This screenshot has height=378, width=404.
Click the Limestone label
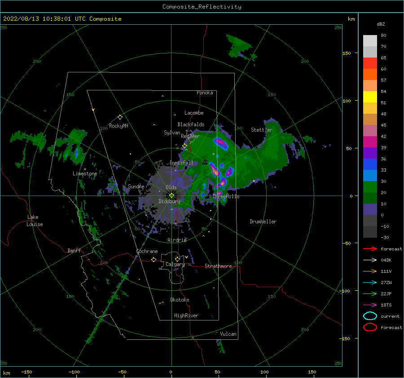pyautogui.click(x=85, y=173)
